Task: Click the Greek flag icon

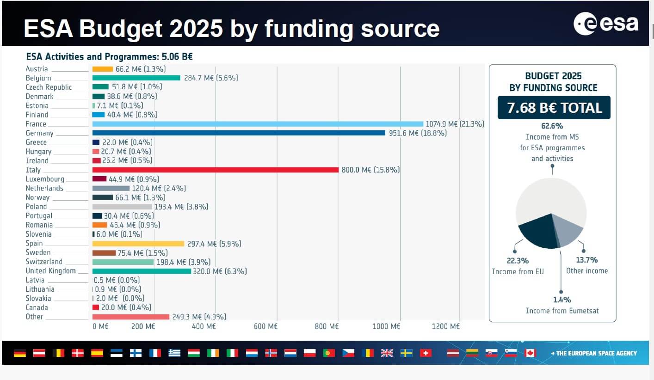Action: (x=174, y=353)
